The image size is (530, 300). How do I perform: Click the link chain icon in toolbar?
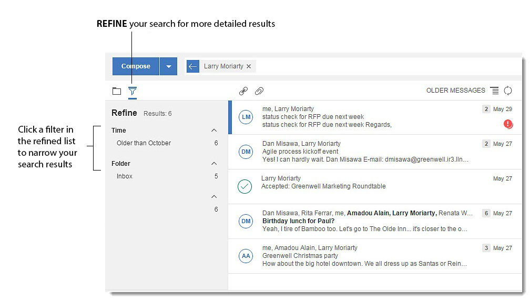[243, 91]
